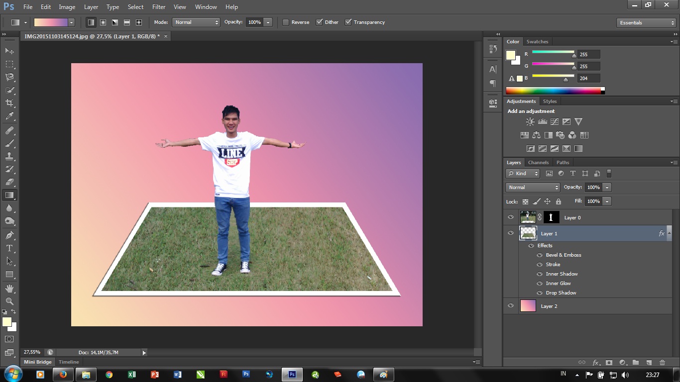This screenshot has width=680, height=382.
Task: Click the foreground color in toolbox
Action: [x=7, y=322]
